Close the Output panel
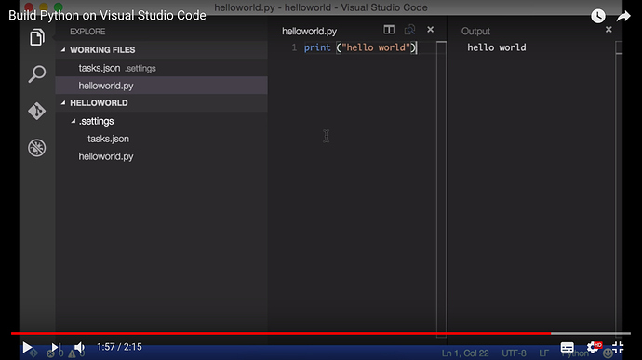Viewport: 642px width, 360px height. [609, 30]
